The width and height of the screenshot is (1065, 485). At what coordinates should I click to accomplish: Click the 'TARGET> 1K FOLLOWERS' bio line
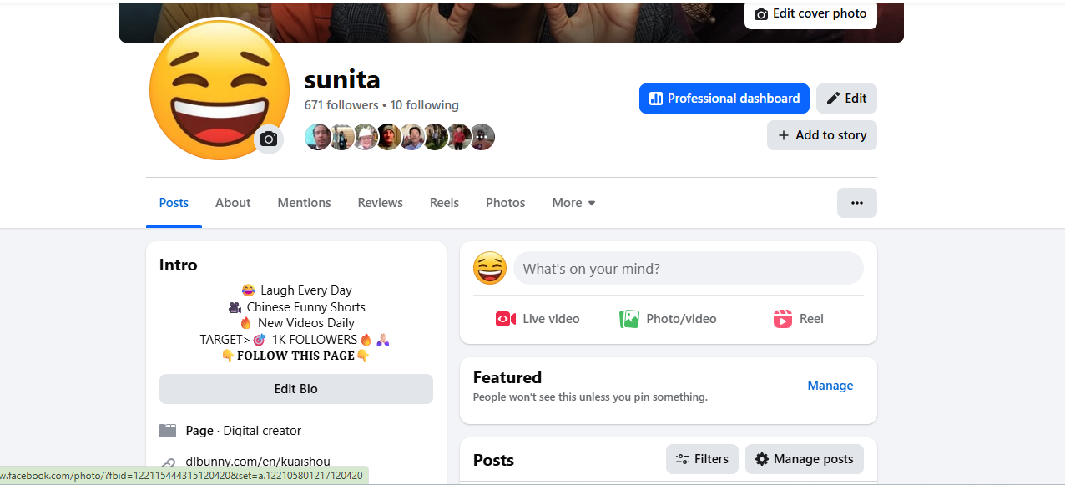pos(295,340)
